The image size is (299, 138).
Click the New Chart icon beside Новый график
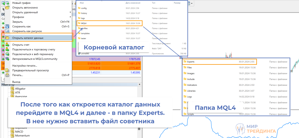7,3
